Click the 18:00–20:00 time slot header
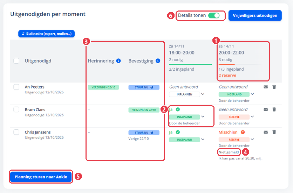Viewport: 293px width, 193px height. click(182, 53)
